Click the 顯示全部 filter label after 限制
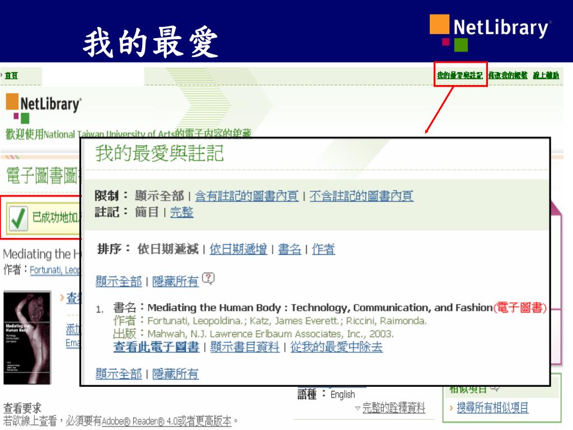573x430 pixels. (159, 196)
